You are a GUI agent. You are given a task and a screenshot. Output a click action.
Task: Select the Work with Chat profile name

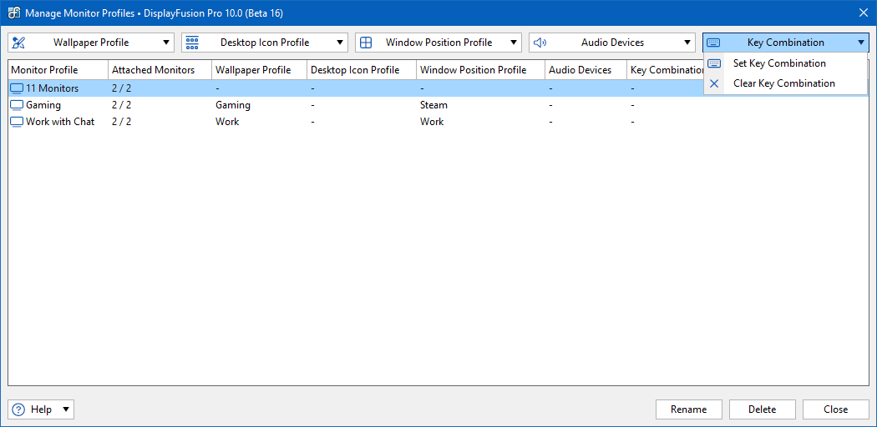point(60,122)
